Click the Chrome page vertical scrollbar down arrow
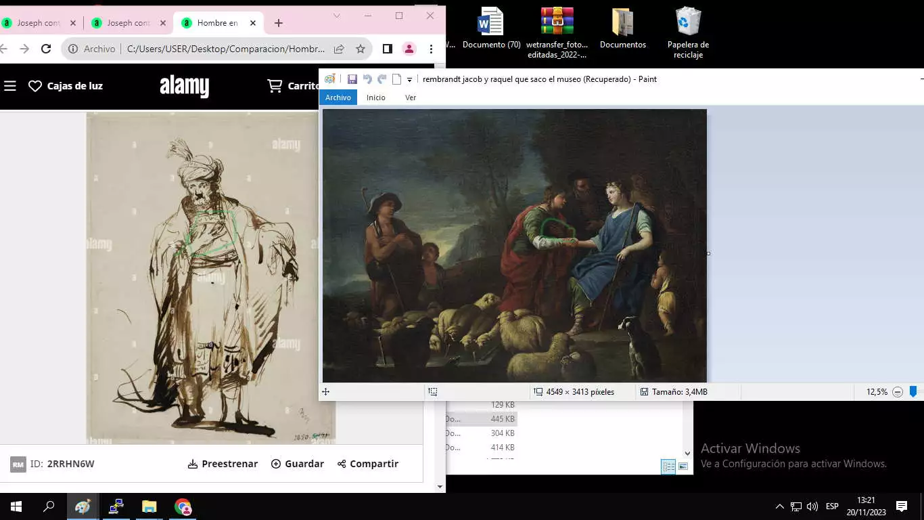 click(x=440, y=486)
